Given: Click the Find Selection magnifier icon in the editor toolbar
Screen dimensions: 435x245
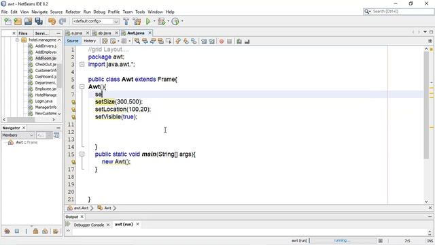Looking at the screenshot, I should click(x=137, y=41).
